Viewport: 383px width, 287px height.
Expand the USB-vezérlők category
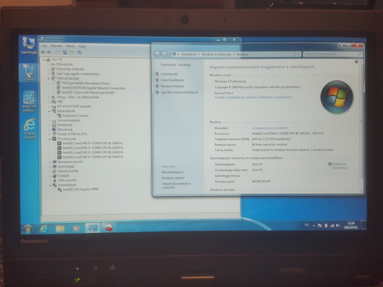click(x=50, y=181)
